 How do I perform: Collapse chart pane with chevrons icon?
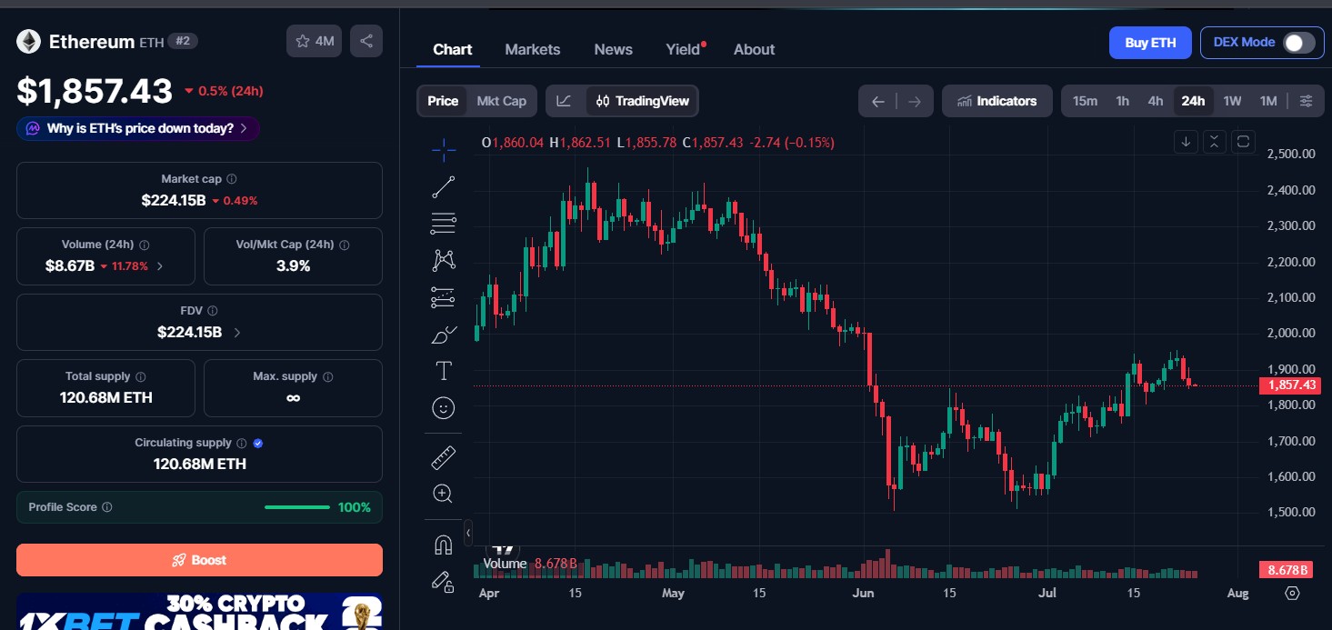pyautogui.click(x=1215, y=142)
